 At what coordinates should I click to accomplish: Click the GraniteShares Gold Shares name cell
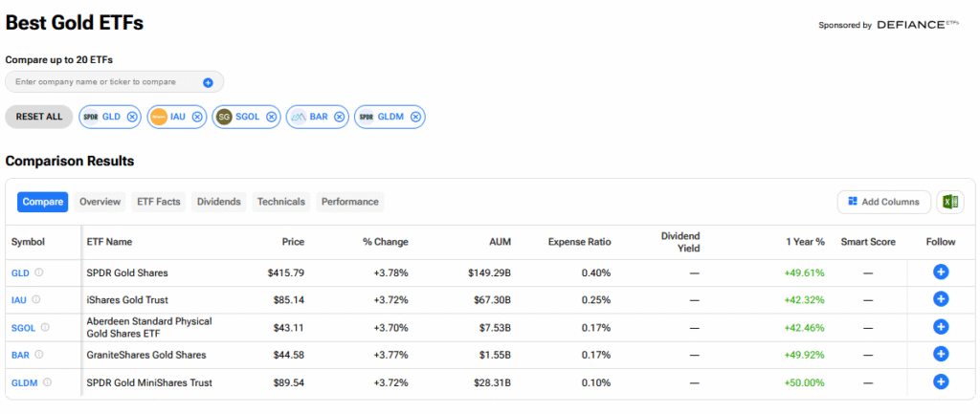click(146, 356)
